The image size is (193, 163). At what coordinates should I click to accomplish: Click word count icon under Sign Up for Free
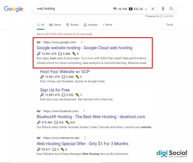coord(63,95)
